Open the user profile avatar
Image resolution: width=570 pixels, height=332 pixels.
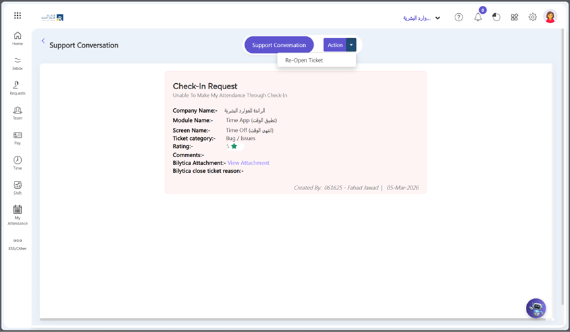550,17
